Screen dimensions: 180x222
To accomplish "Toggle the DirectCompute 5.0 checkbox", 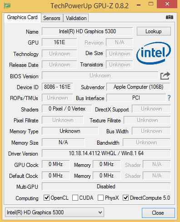I will [x=126, y=198].
